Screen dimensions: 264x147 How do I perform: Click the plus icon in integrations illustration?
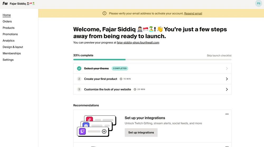pos(104,131)
